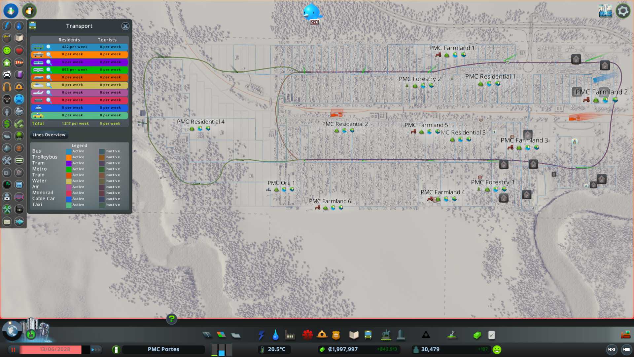634x357 pixels.
Task: Open the Fire Department build menu
Action: coord(322,335)
